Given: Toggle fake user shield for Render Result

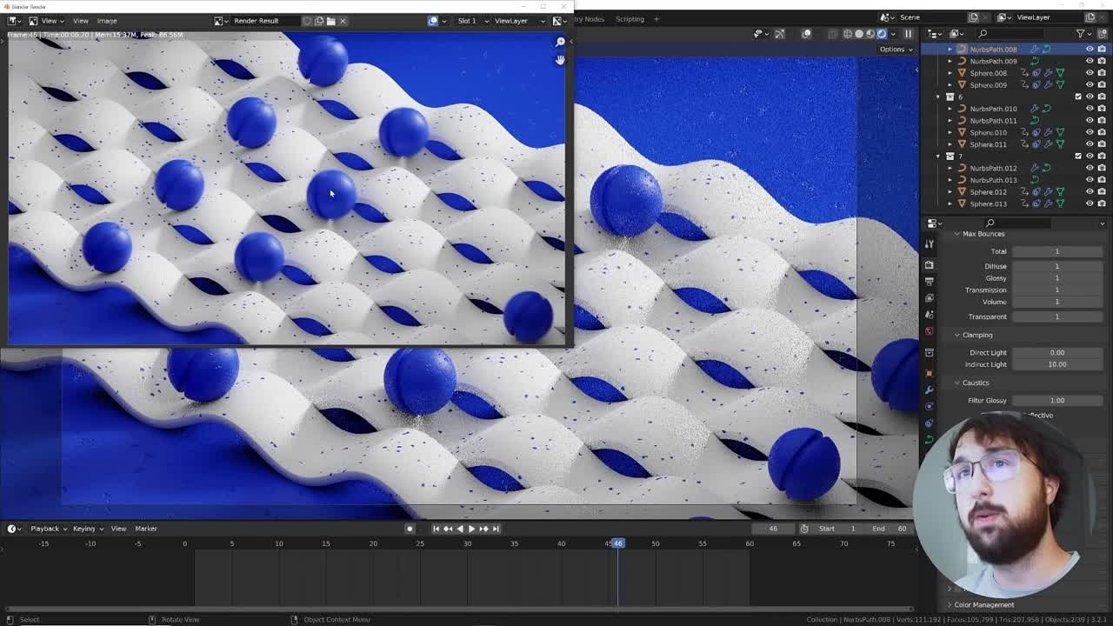Looking at the screenshot, I should 307,21.
